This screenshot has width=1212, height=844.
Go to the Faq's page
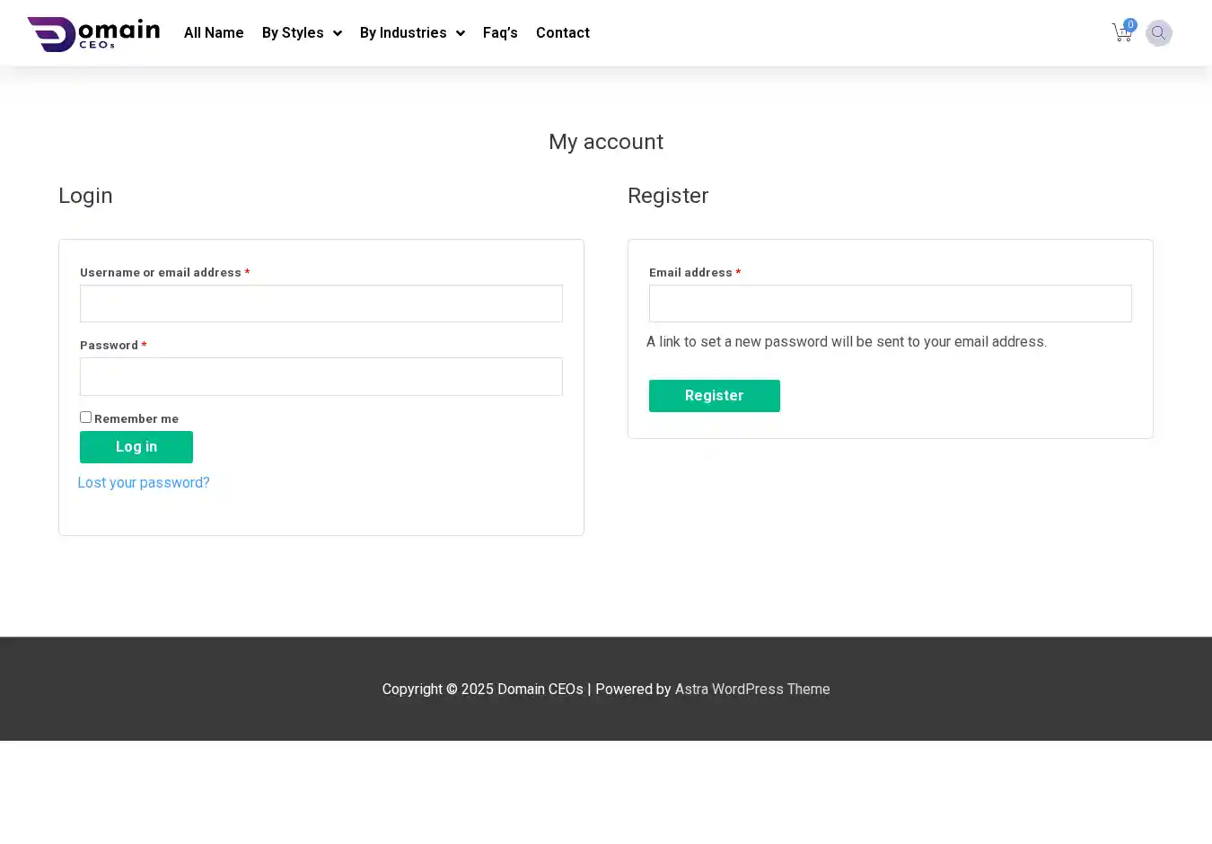point(500,33)
